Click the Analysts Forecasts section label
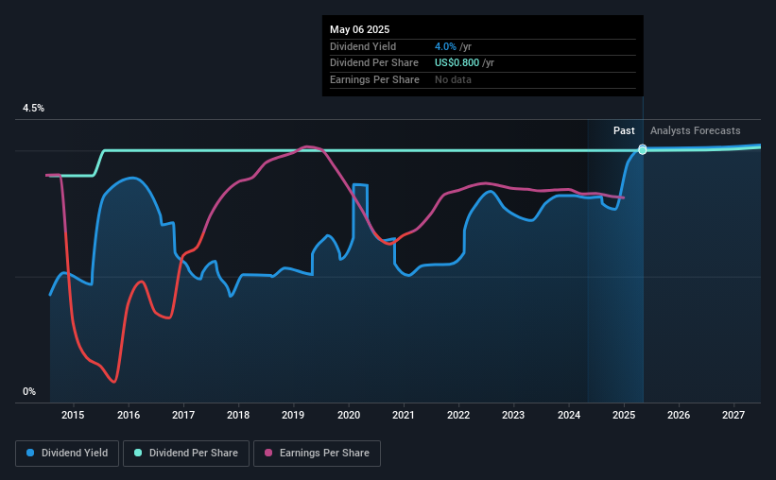 (696, 130)
